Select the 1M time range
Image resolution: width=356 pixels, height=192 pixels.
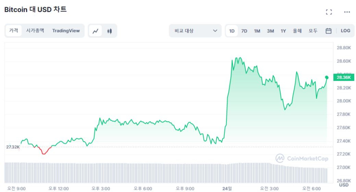(257, 31)
